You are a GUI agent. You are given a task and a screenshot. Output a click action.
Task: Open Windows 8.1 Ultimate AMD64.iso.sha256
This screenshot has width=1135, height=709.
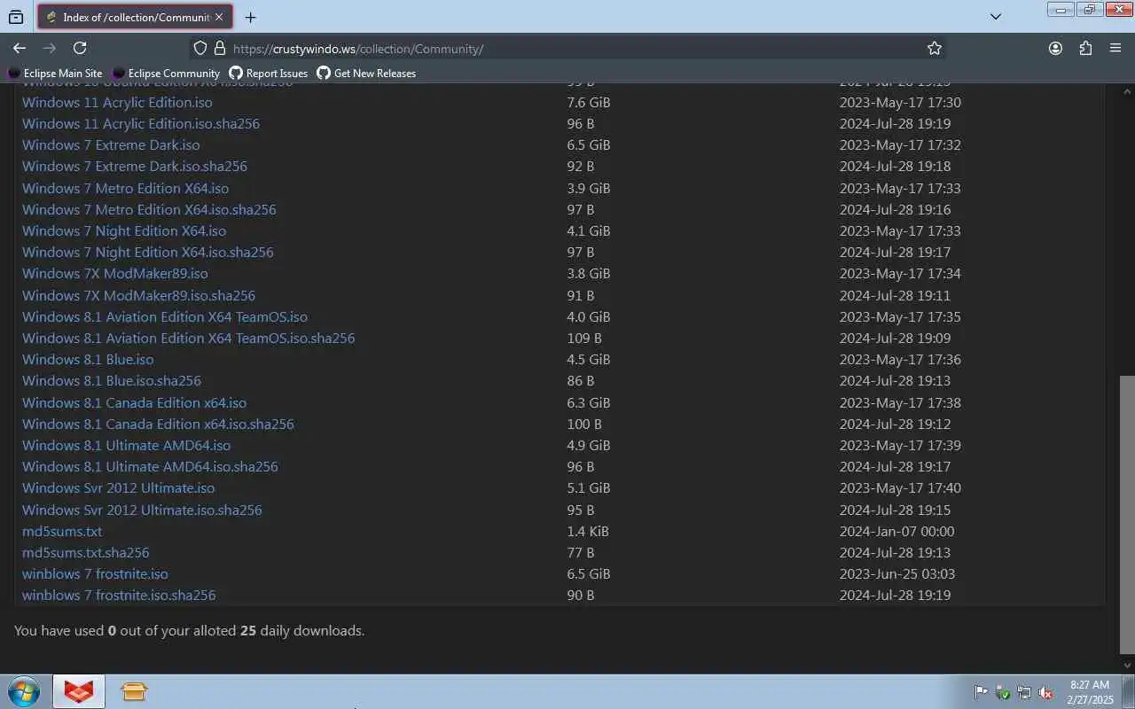tap(150, 466)
